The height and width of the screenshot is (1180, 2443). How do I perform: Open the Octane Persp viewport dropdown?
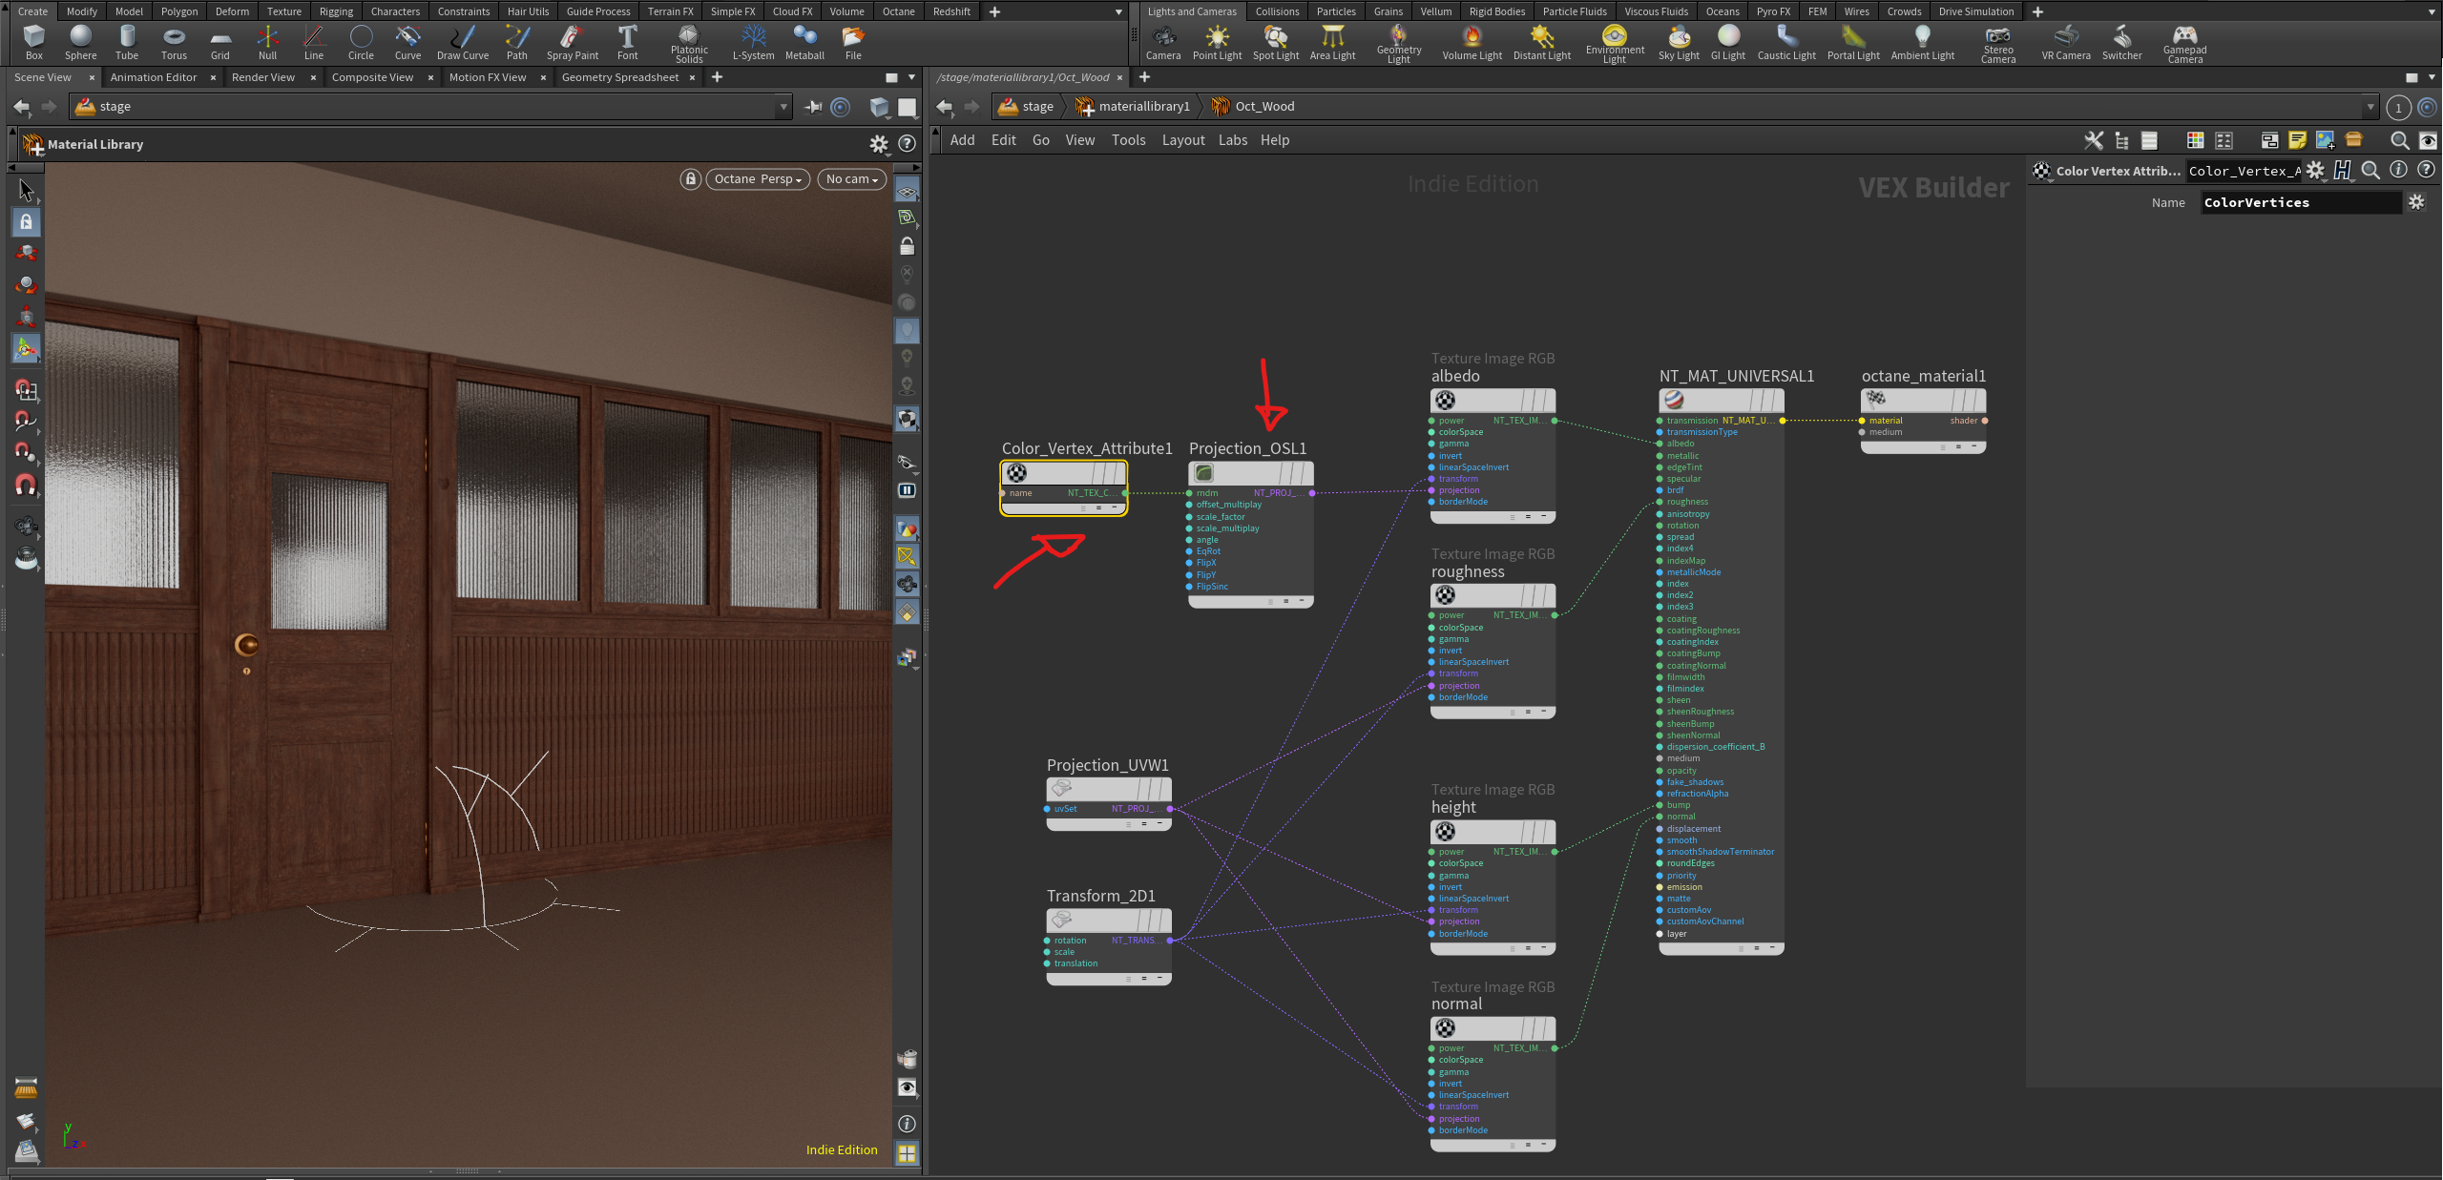758,178
